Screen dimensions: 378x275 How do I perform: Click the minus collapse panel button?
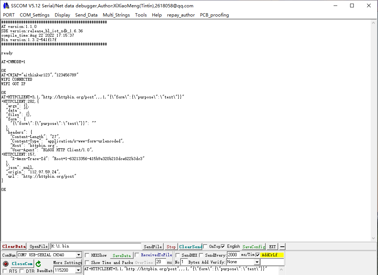[282, 246]
